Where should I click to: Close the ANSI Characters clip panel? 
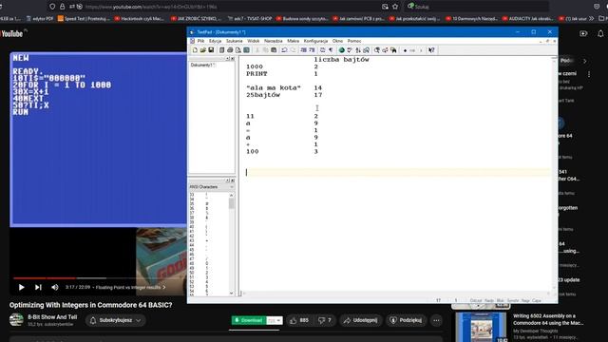(x=233, y=180)
